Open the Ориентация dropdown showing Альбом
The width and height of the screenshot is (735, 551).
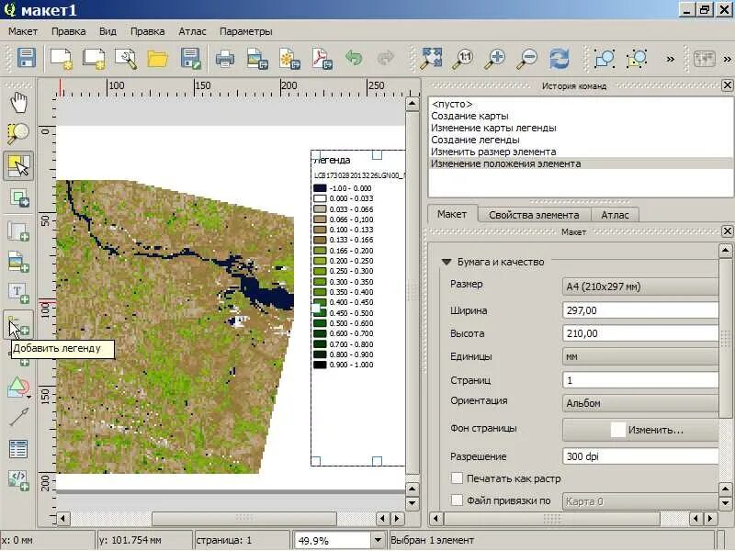point(640,403)
